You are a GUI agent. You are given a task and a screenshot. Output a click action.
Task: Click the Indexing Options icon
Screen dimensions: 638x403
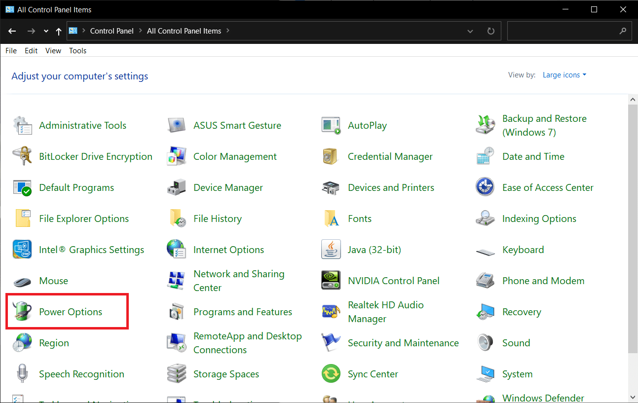(486, 219)
